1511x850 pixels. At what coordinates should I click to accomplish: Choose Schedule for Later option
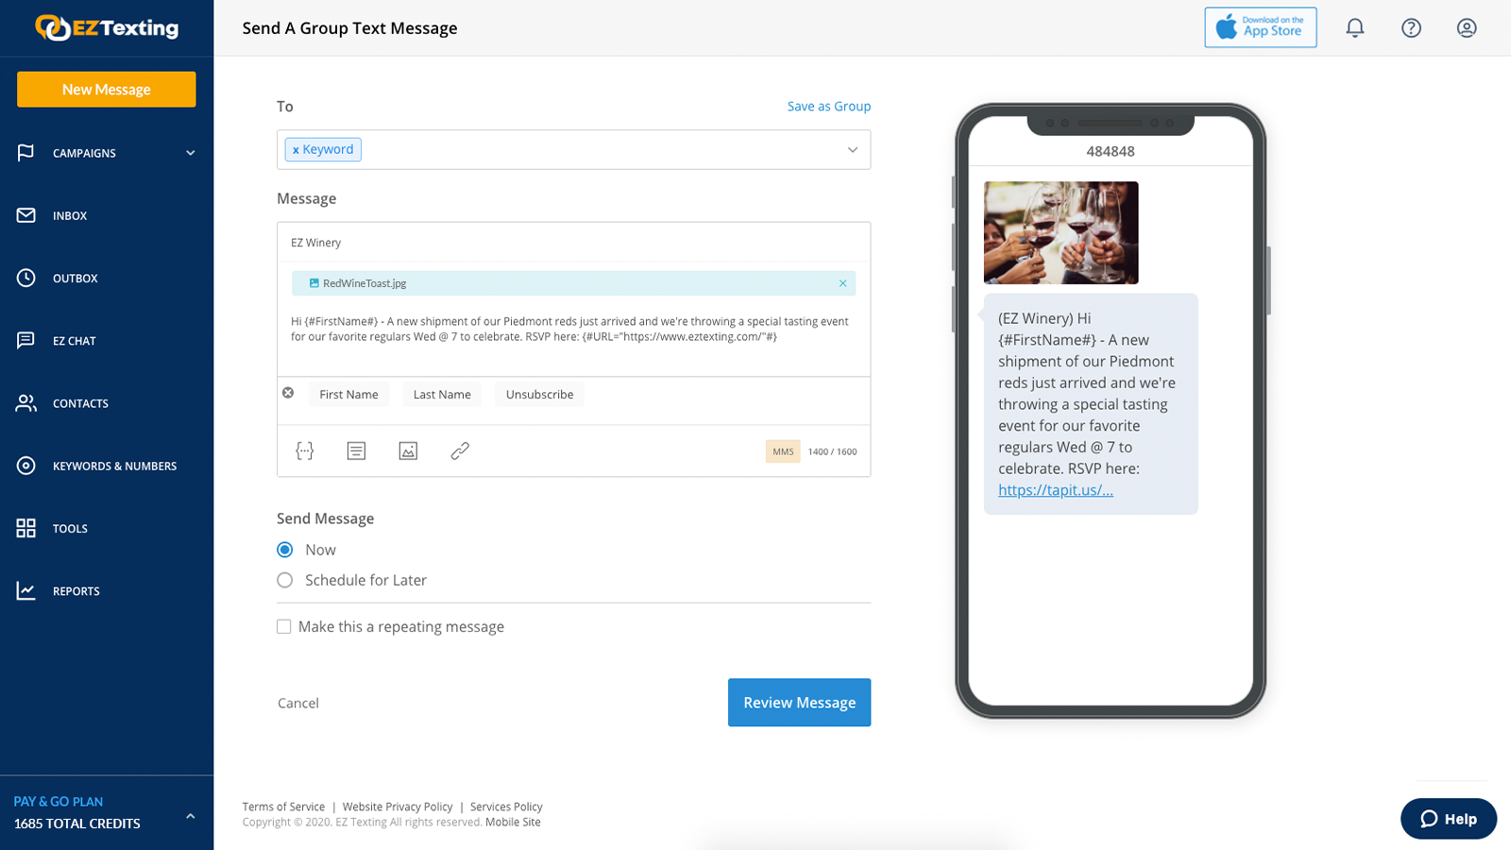(284, 580)
